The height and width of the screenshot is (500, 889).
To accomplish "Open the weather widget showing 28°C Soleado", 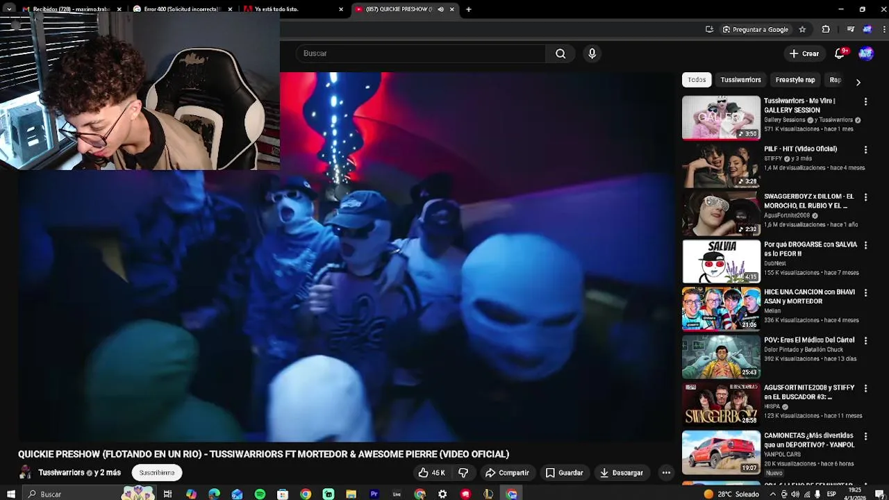I will pos(731,494).
